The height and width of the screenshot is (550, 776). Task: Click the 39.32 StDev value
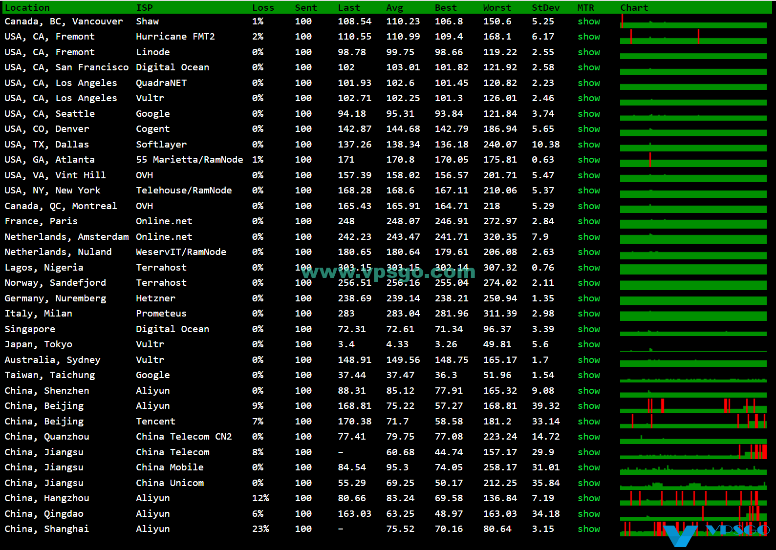pyautogui.click(x=546, y=406)
